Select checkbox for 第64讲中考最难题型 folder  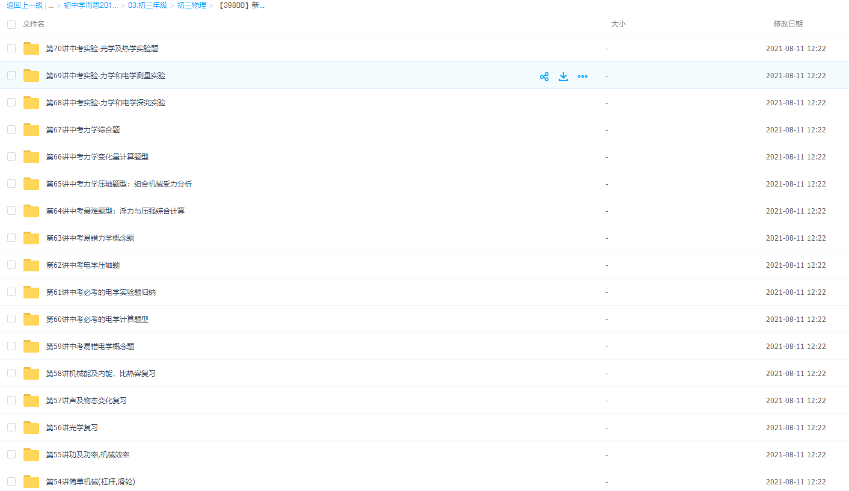pos(11,211)
